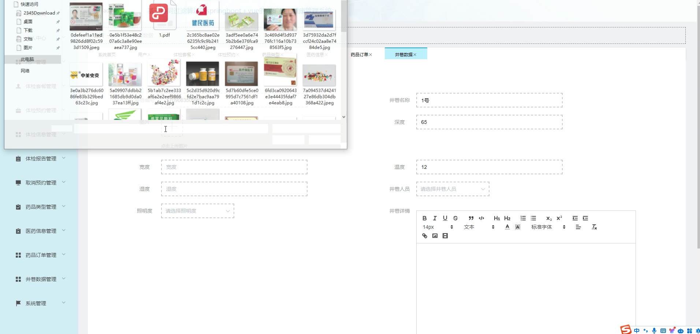Viewport: 700px width, 334px height.
Task: Apply subscript formatting
Action: tap(549, 218)
